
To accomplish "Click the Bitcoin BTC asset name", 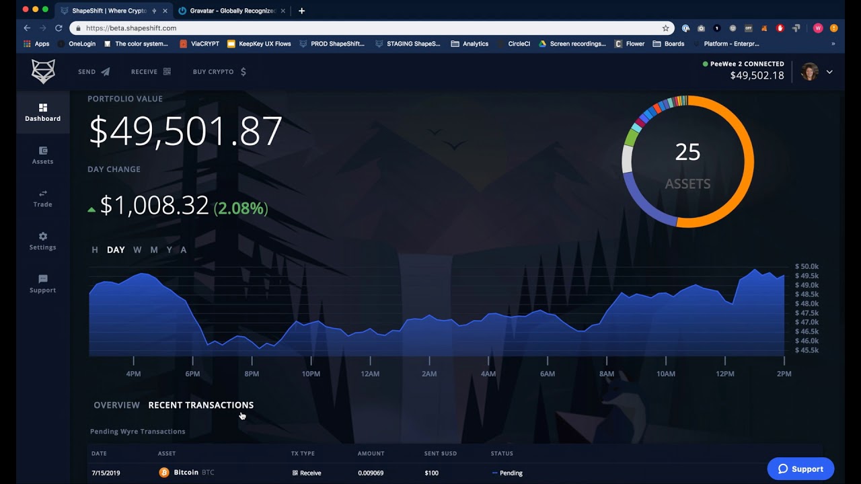I will point(194,473).
